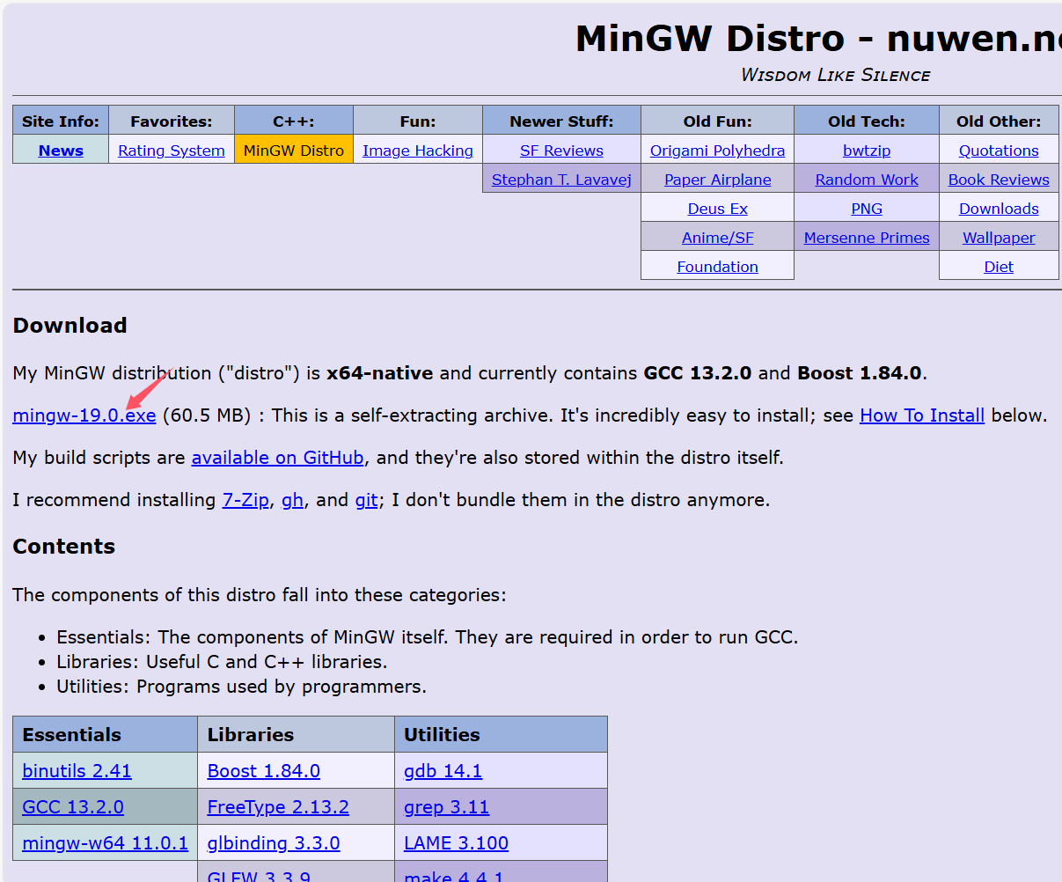This screenshot has width=1062, height=882.
Task: Open grep 3.11 link
Action: click(x=446, y=807)
